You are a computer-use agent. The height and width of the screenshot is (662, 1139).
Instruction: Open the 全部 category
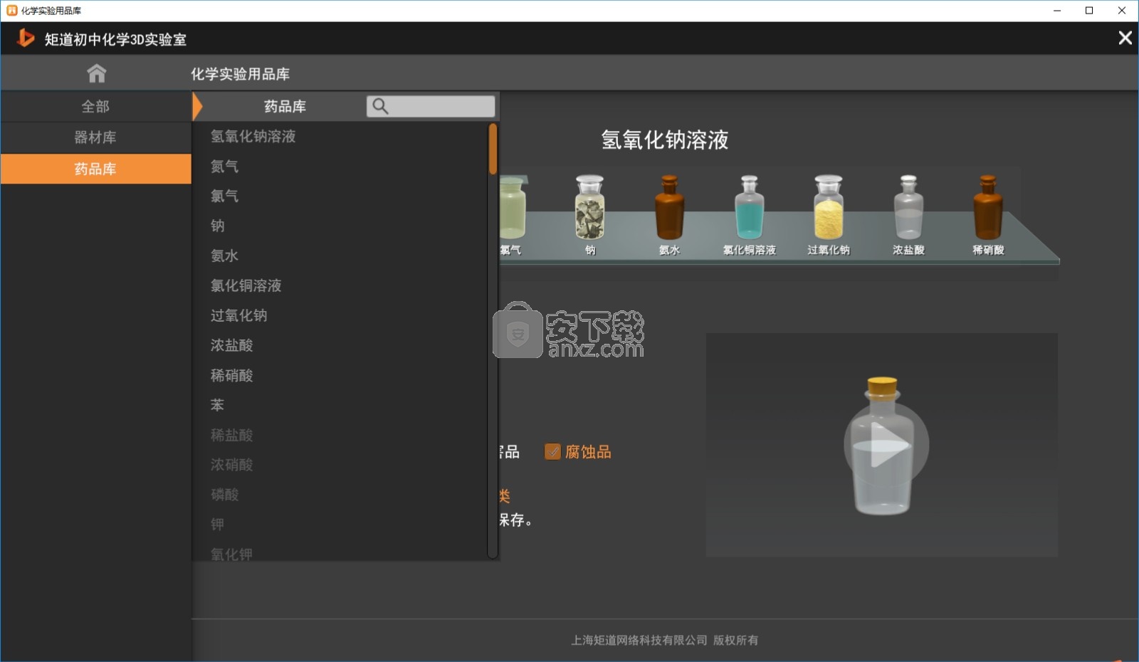[95, 106]
